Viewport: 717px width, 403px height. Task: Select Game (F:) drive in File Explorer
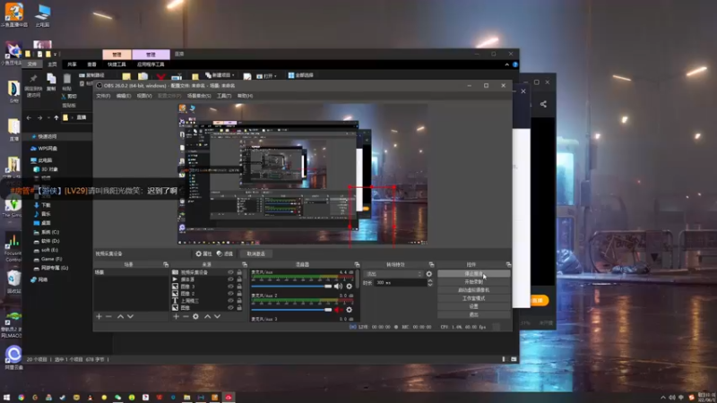48,259
